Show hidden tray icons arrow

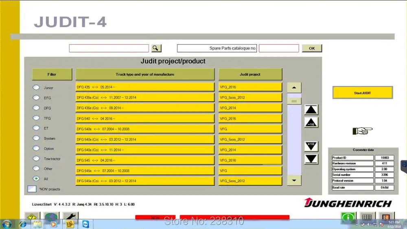(357, 225)
